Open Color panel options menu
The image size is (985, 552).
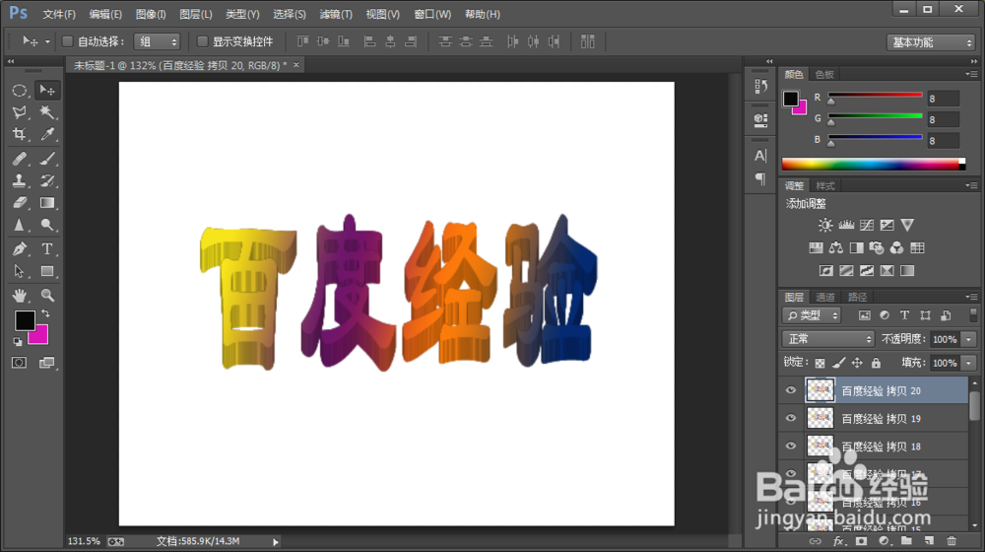972,74
